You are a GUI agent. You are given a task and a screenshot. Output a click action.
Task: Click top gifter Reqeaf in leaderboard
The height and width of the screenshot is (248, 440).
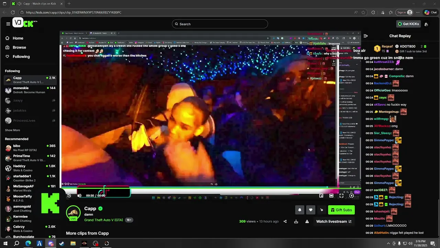coord(387,46)
